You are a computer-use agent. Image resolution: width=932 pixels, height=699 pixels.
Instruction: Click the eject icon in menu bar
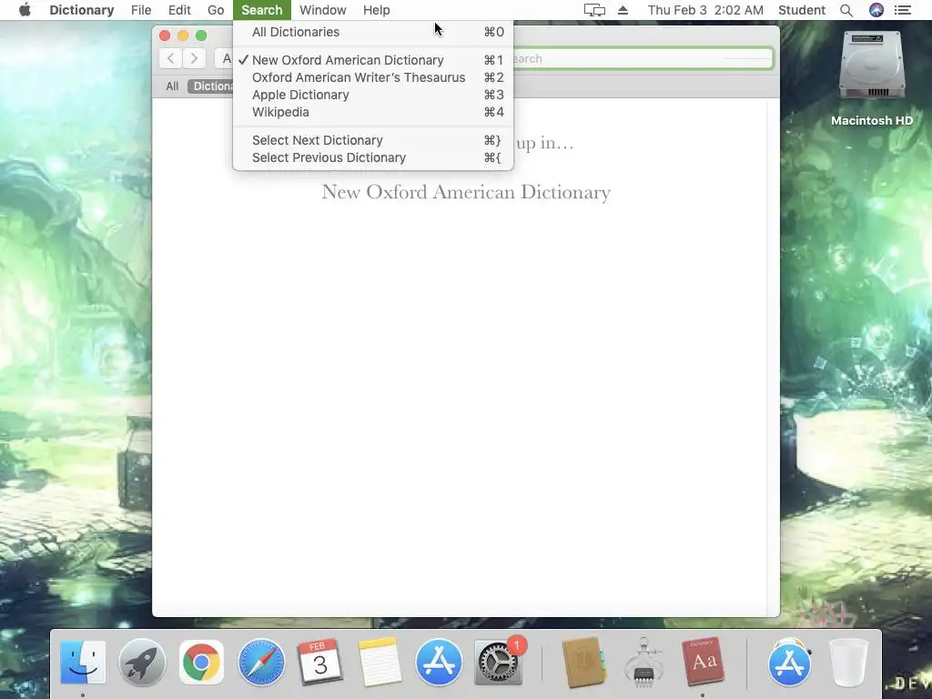(623, 10)
